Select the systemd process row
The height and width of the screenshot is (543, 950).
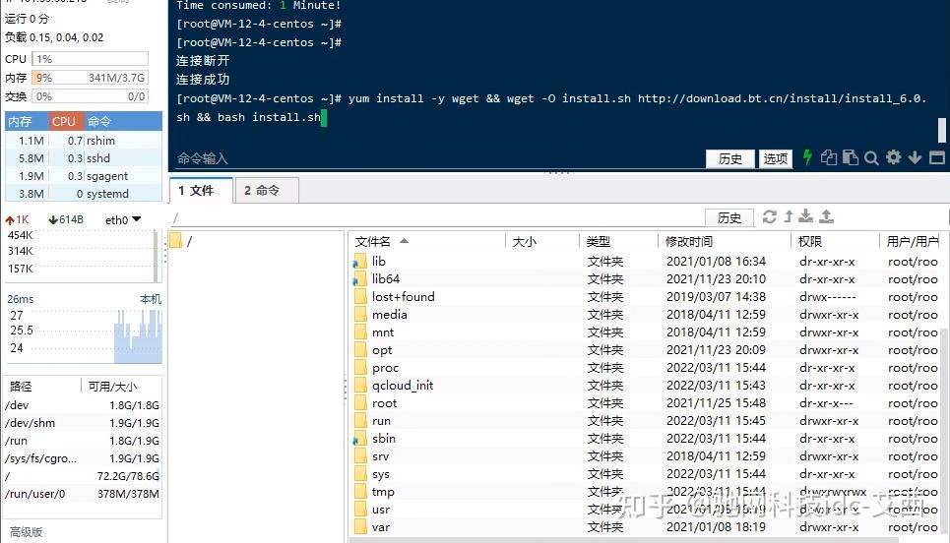click(84, 194)
